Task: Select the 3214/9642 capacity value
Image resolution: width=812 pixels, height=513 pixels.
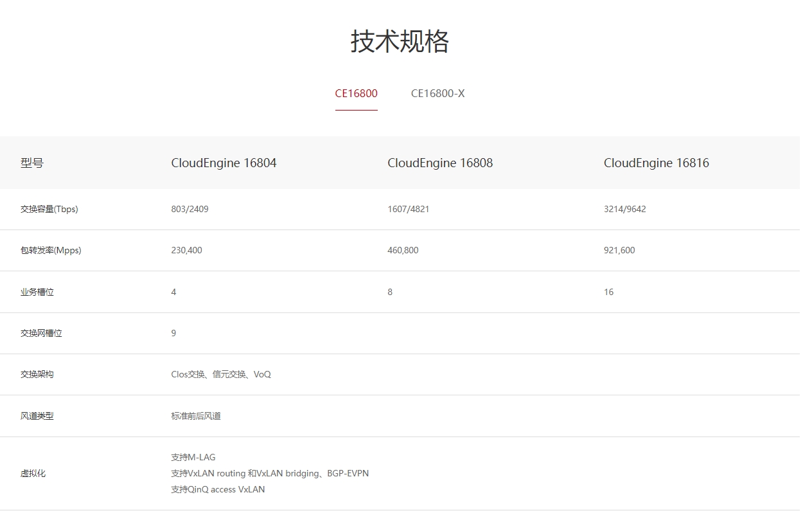Action: point(625,210)
